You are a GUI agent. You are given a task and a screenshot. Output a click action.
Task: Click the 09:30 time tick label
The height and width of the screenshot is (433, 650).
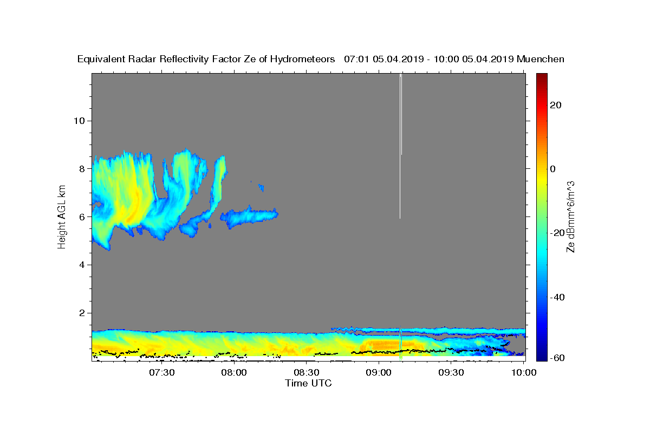tap(451, 372)
